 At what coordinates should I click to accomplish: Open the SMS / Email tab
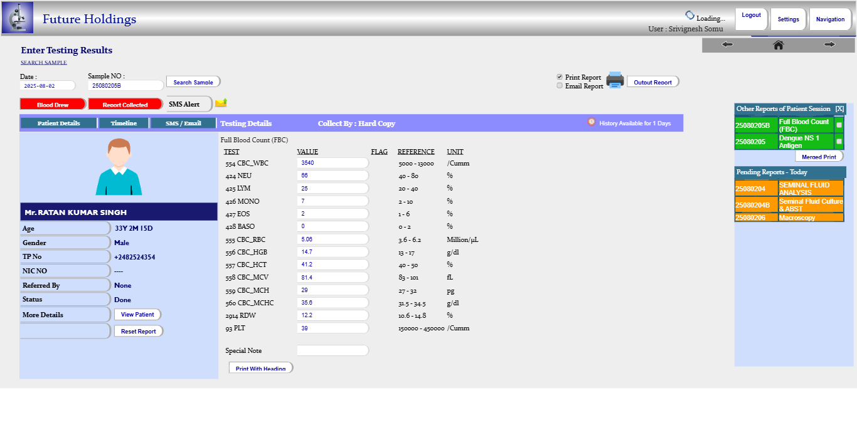click(x=183, y=123)
